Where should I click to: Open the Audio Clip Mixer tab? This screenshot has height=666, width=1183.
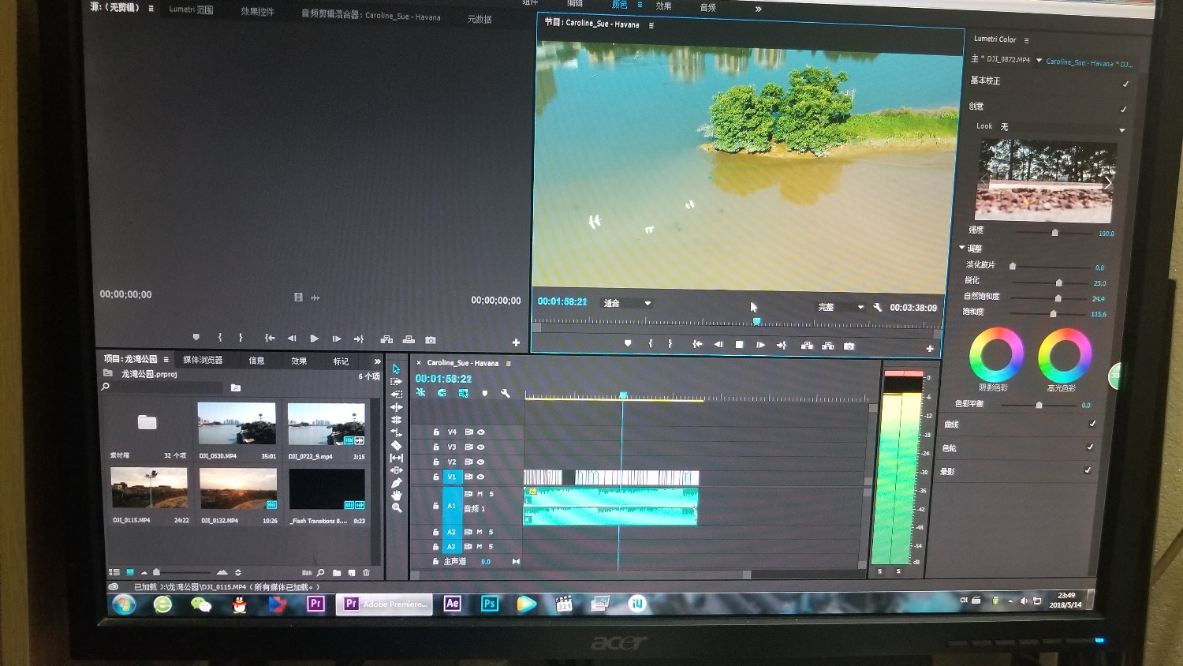(371, 15)
